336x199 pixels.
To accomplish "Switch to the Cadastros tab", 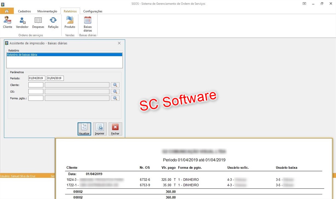I will tap(24, 11).
